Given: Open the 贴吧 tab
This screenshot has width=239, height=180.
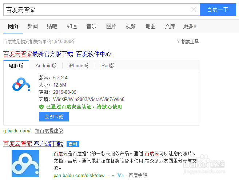Looking at the screenshot, I should tap(52, 27).
